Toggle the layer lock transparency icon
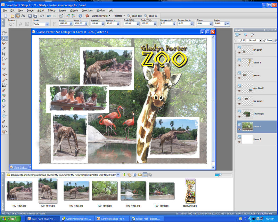This screenshot has height=222, width=278. click(275, 41)
